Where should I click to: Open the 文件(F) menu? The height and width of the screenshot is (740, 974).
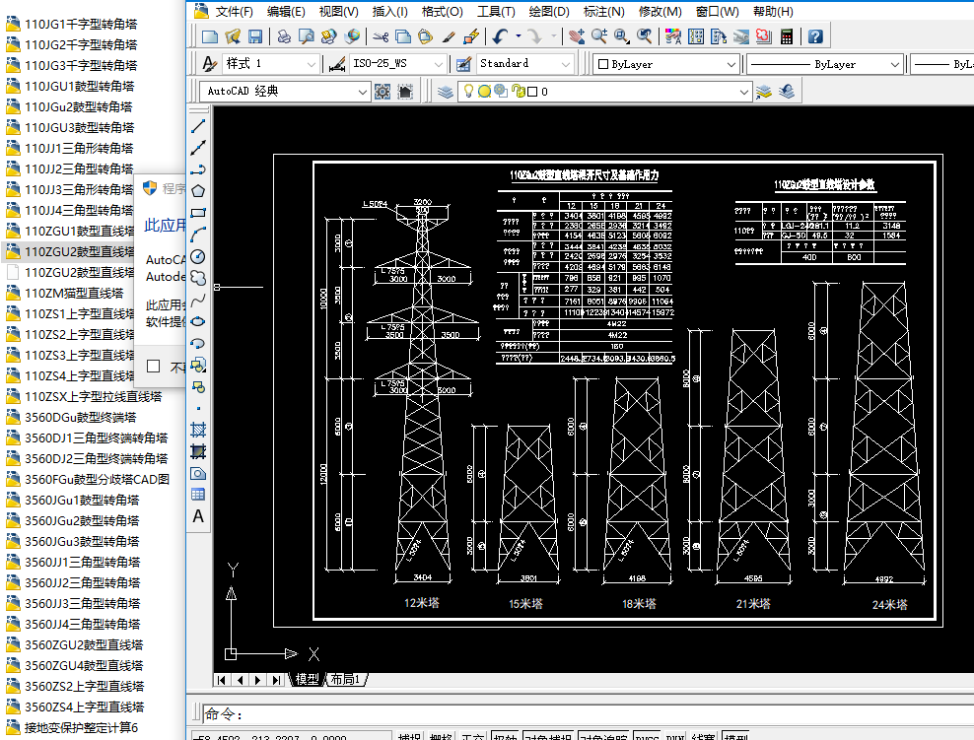pos(233,12)
